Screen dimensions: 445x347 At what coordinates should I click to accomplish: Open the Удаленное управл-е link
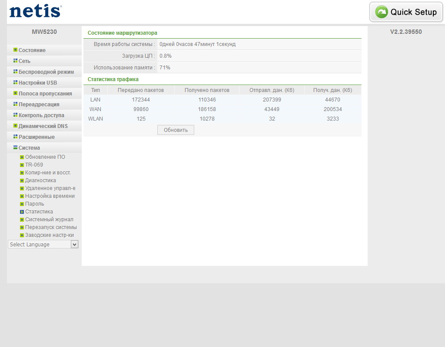[x=50, y=188]
